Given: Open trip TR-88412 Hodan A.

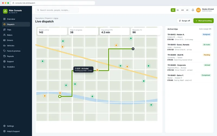Looking at the screenshot, I should pos(189,37).
